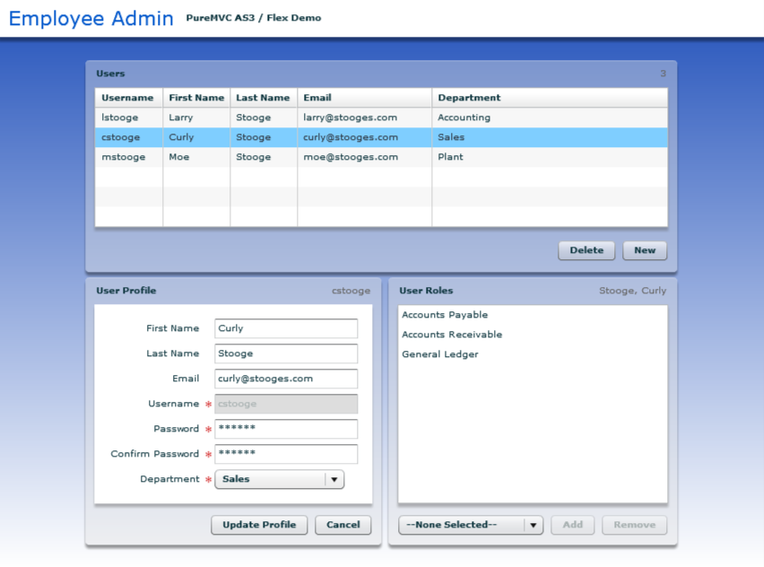Click the Moe first name cell
Screen dimensions: 764x567
point(196,157)
